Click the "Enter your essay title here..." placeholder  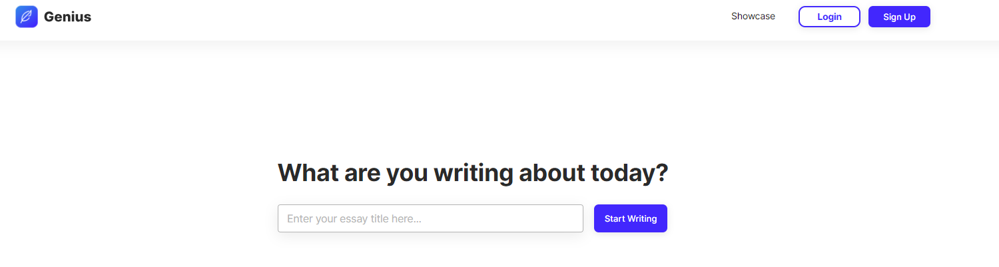click(354, 218)
